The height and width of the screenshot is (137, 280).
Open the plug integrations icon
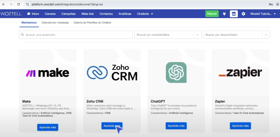(x=224, y=14)
